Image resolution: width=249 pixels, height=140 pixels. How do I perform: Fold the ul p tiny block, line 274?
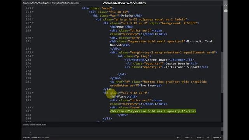tap(33, 56)
